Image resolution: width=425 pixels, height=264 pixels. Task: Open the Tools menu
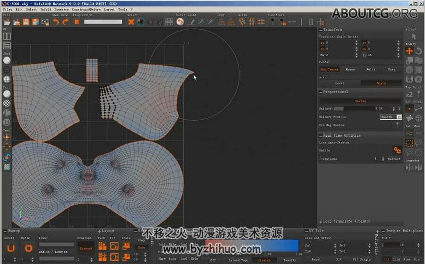coord(122,9)
